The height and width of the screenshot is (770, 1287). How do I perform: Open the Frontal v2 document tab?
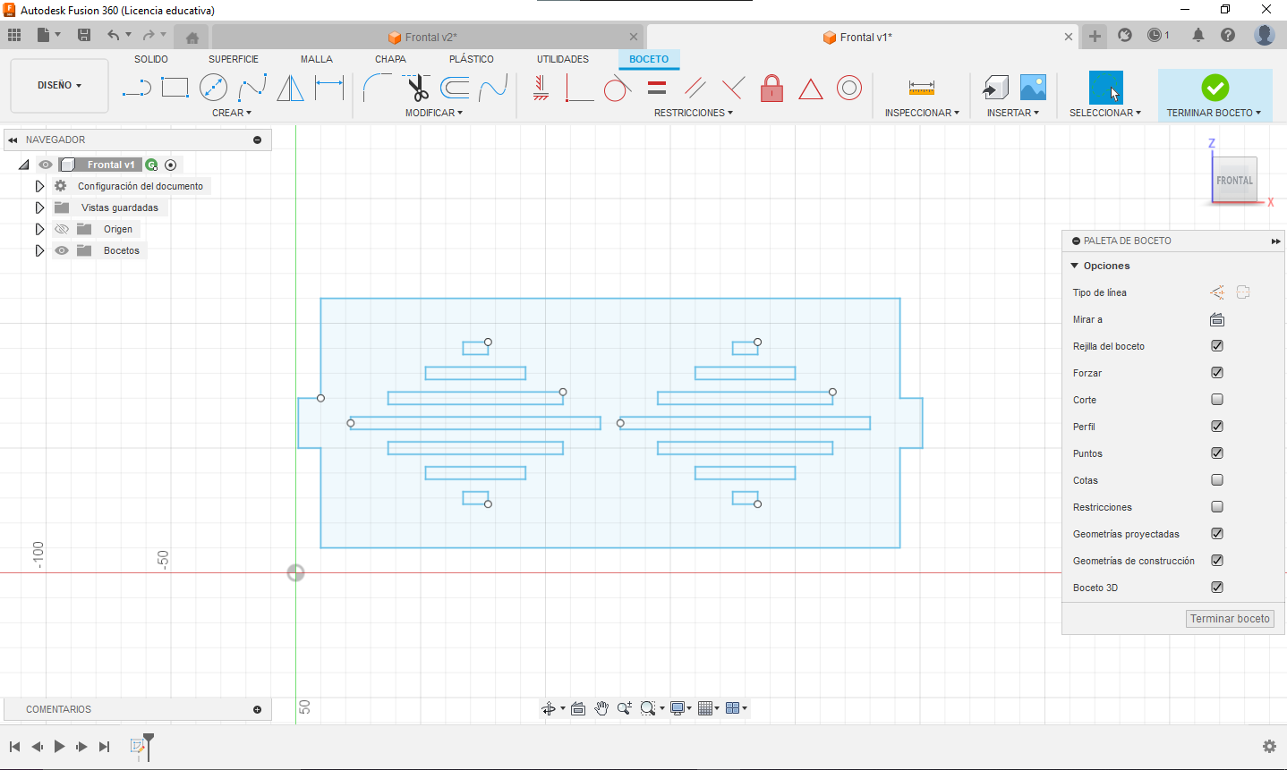point(430,38)
